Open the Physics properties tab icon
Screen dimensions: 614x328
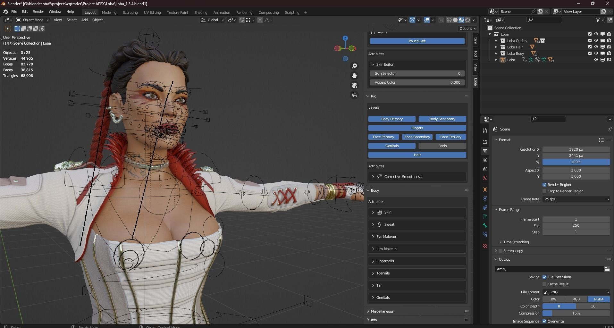tap(485, 198)
